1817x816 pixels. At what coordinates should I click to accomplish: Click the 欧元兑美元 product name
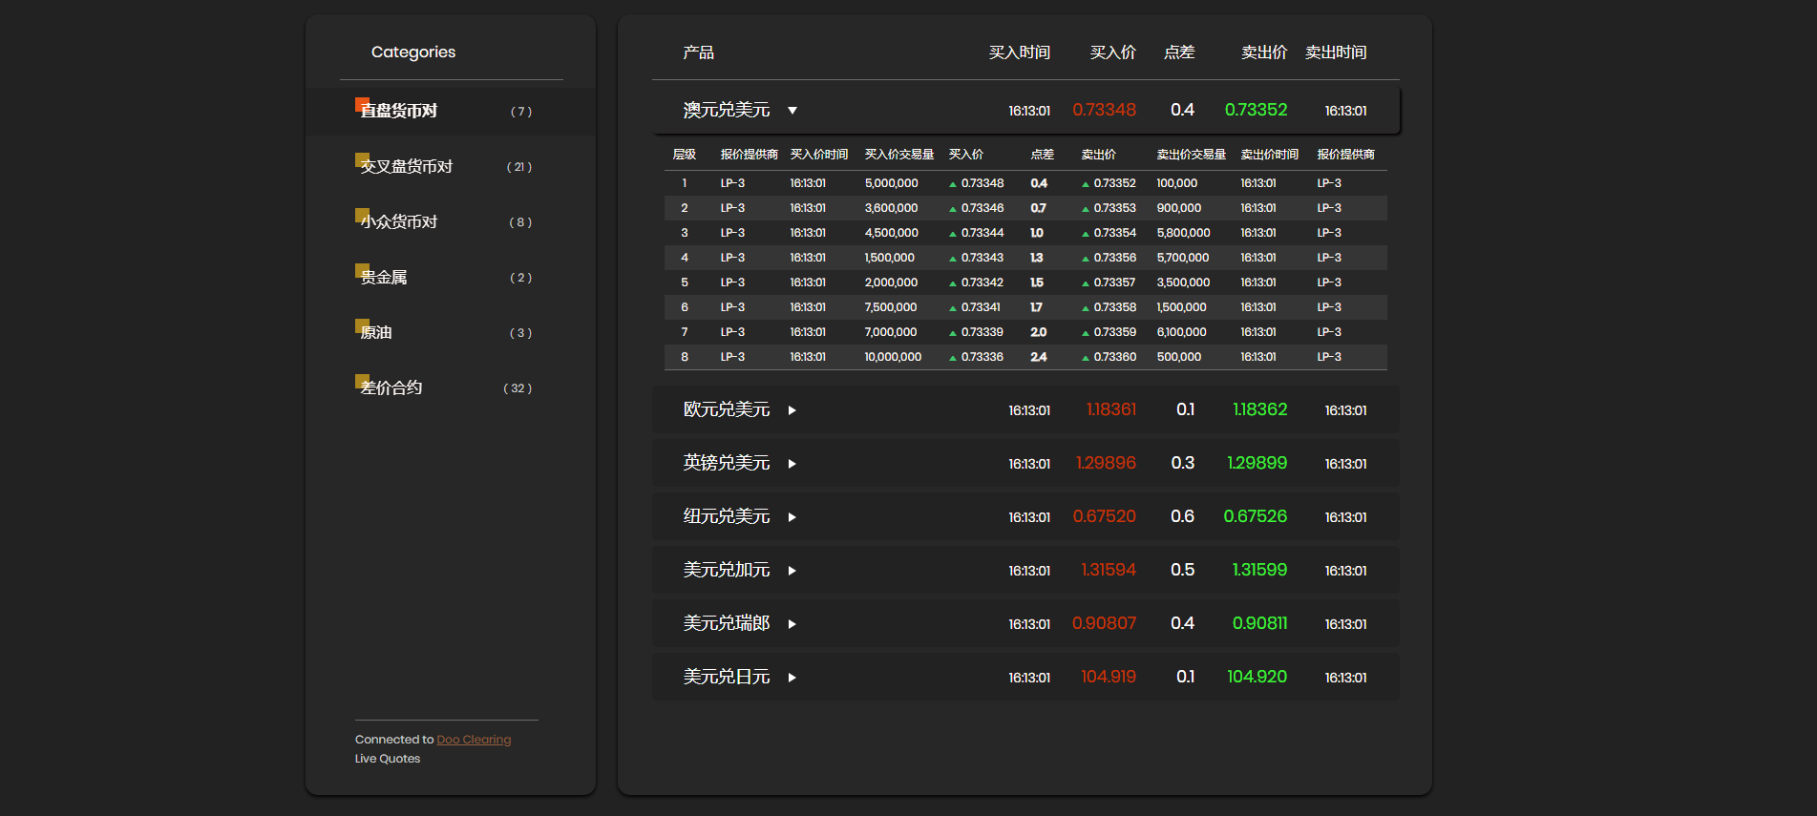(x=727, y=409)
